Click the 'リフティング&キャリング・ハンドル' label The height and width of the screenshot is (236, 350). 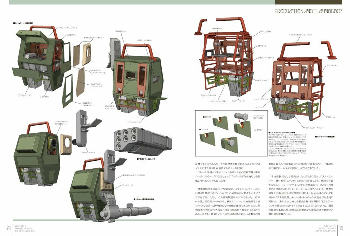pyautogui.click(x=300, y=35)
